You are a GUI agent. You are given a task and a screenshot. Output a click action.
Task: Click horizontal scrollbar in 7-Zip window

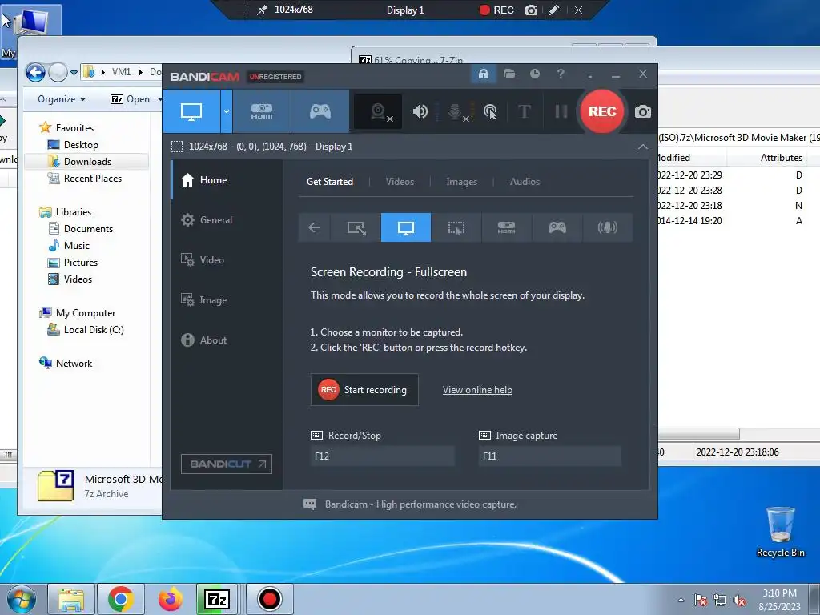pyautogui.click(x=698, y=433)
